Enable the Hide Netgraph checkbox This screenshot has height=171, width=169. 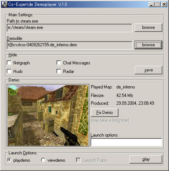tap(9, 63)
